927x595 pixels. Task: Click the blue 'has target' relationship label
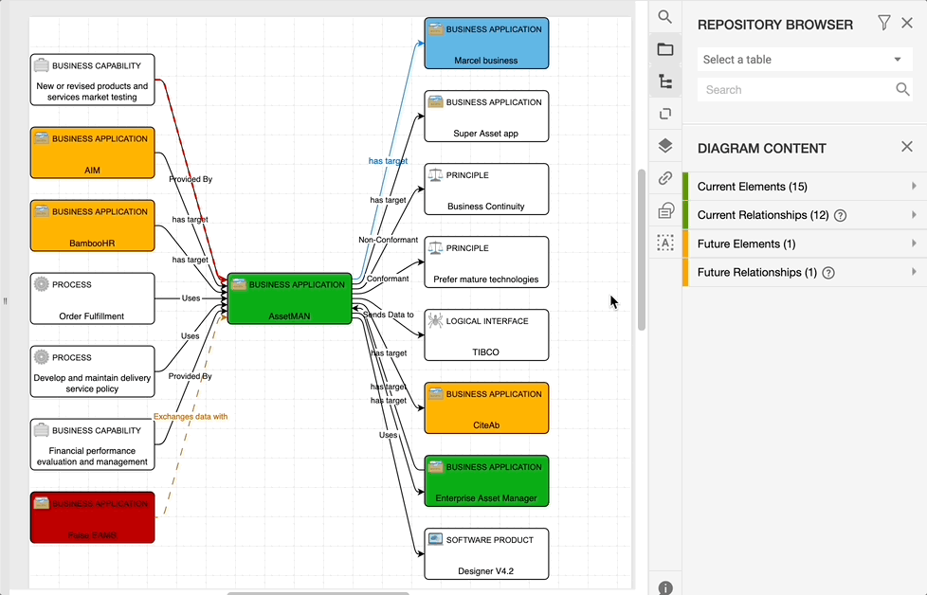(x=388, y=161)
